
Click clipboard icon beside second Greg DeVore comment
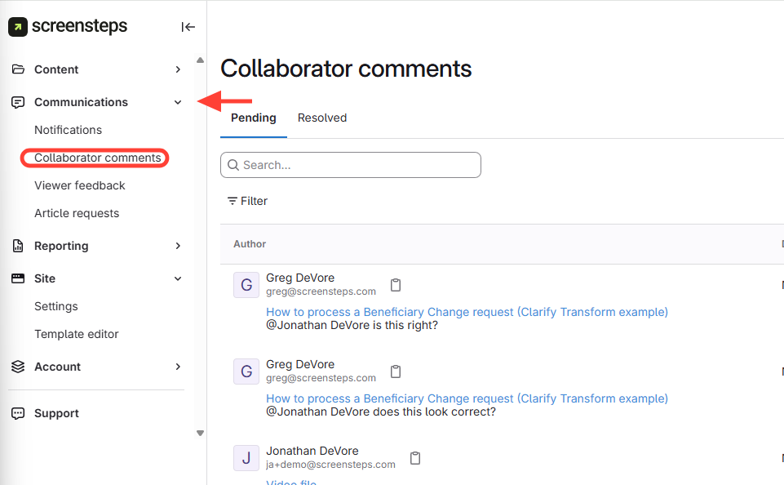pos(396,372)
